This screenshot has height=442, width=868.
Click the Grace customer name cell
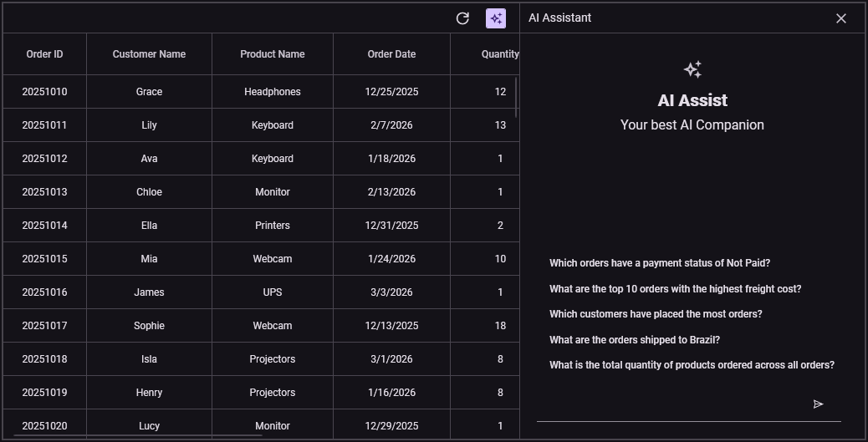click(x=149, y=92)
